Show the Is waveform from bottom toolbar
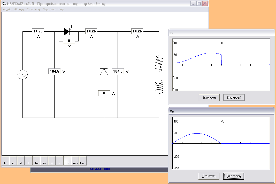The image size is (276, 184). pos(5,161)
